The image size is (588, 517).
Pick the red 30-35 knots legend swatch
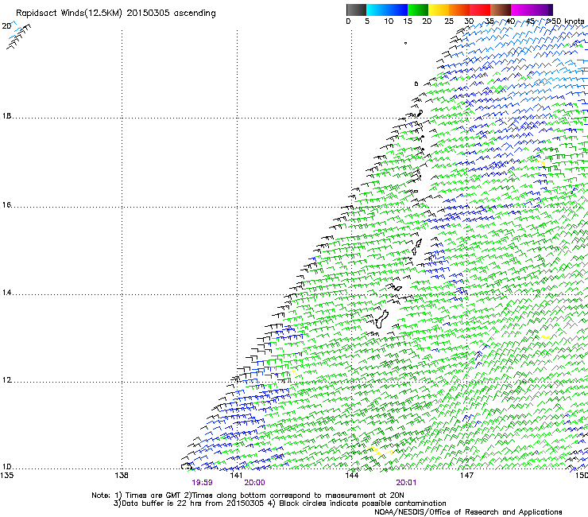(x=480, y=10)
